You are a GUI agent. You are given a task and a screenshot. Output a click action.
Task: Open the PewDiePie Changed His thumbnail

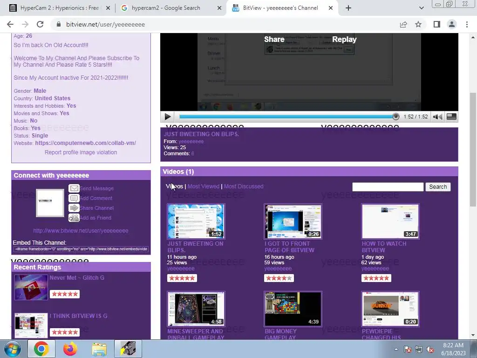click(x=390, y=309)
